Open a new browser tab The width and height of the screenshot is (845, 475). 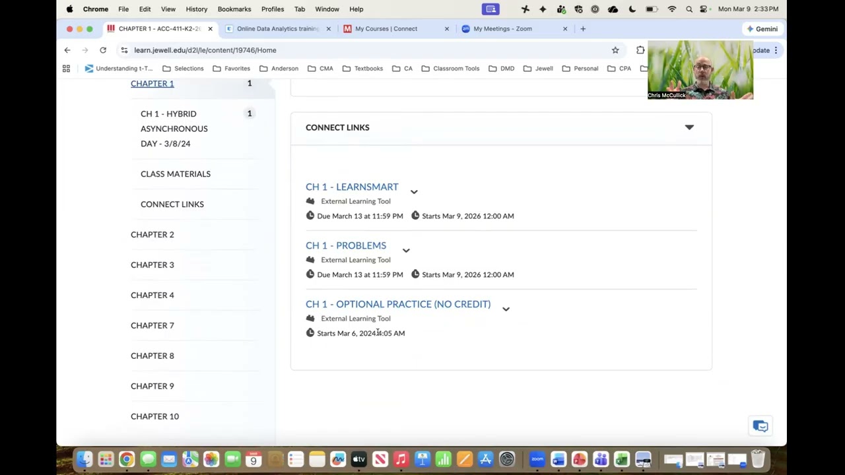pos(583,29)
